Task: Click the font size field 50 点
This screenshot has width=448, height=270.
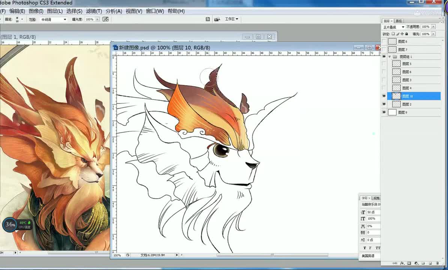Action: (373, 212)
